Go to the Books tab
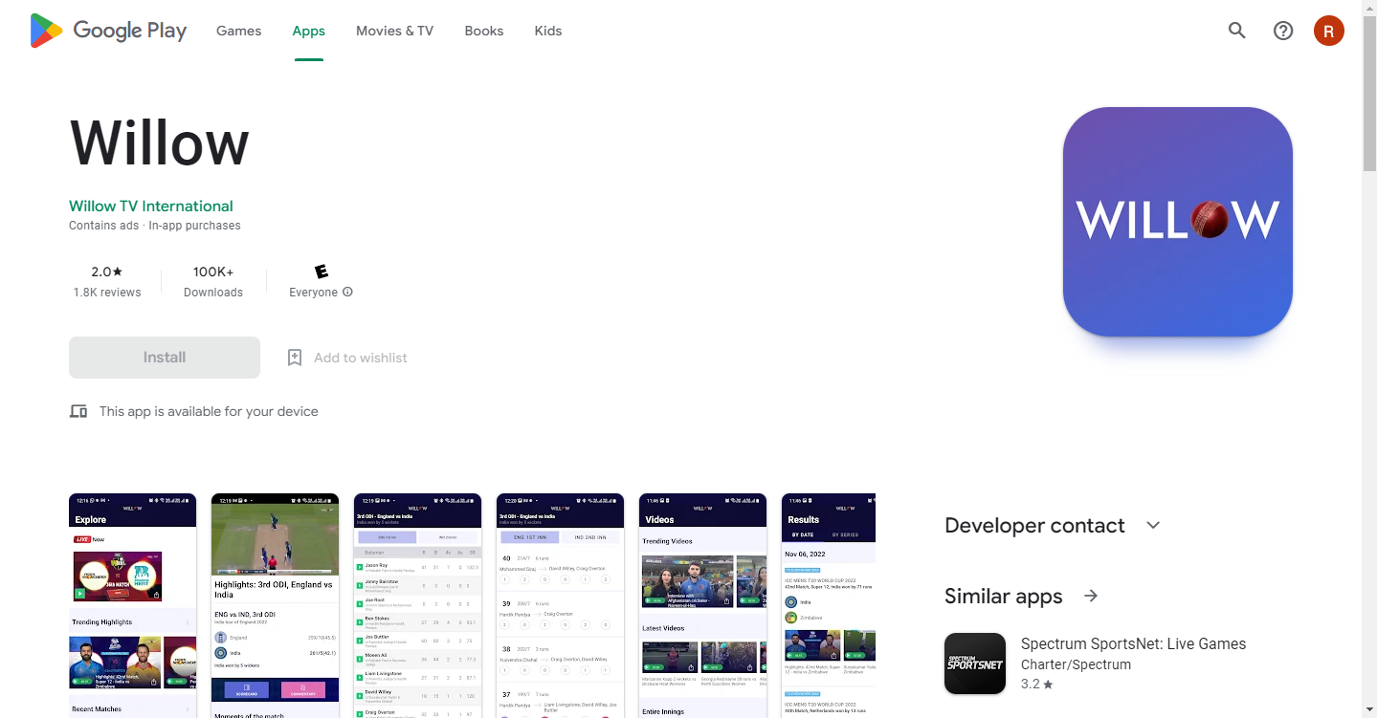Image resolution: width=1377 pixels, height=718 pixels. 484,31
